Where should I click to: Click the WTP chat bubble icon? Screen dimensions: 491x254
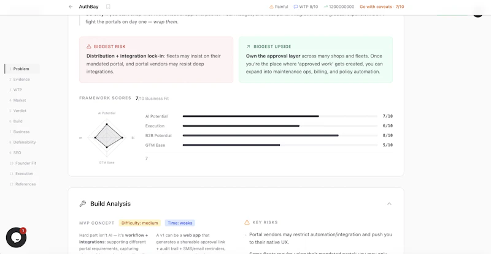tap(295, 7)
